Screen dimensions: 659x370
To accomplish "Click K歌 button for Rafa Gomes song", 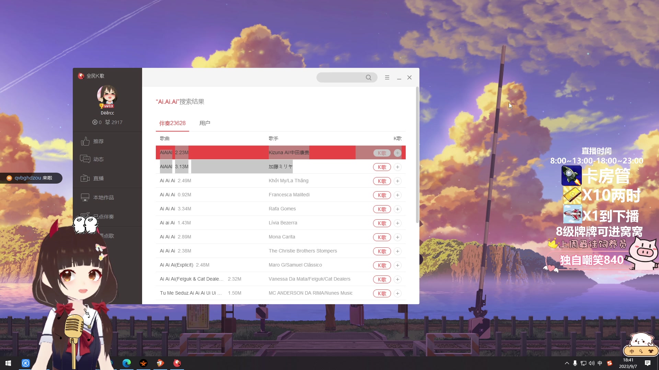I will [382, 209].
